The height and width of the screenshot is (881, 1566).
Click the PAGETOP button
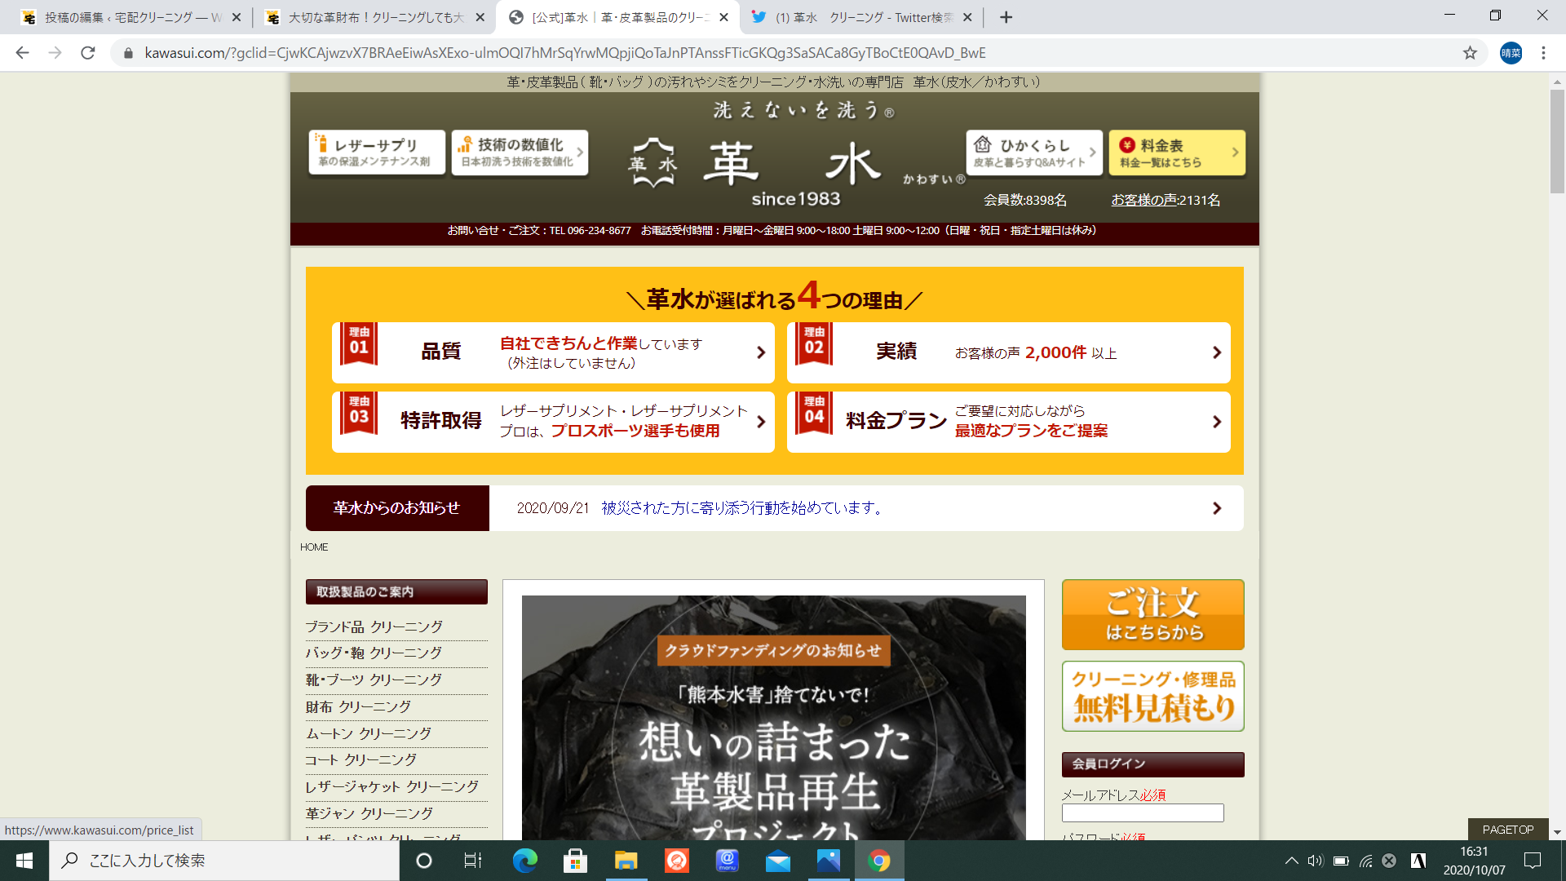tap(1508, 829)
